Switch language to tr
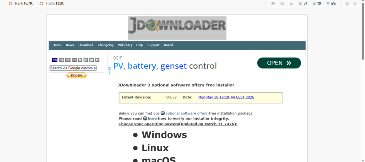Image resolution: width=365 pixels, height=162 pixels. tap(97, 60)
